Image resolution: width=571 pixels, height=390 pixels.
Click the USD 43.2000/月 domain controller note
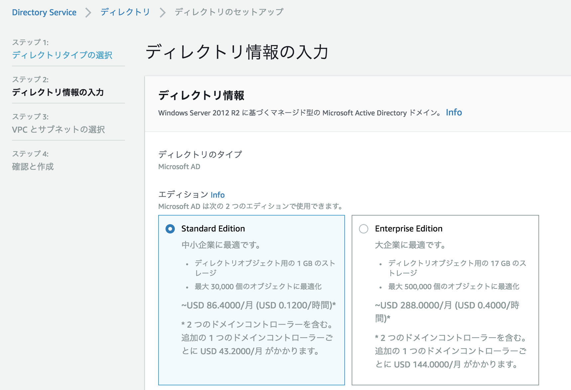(x=257, y=338)
